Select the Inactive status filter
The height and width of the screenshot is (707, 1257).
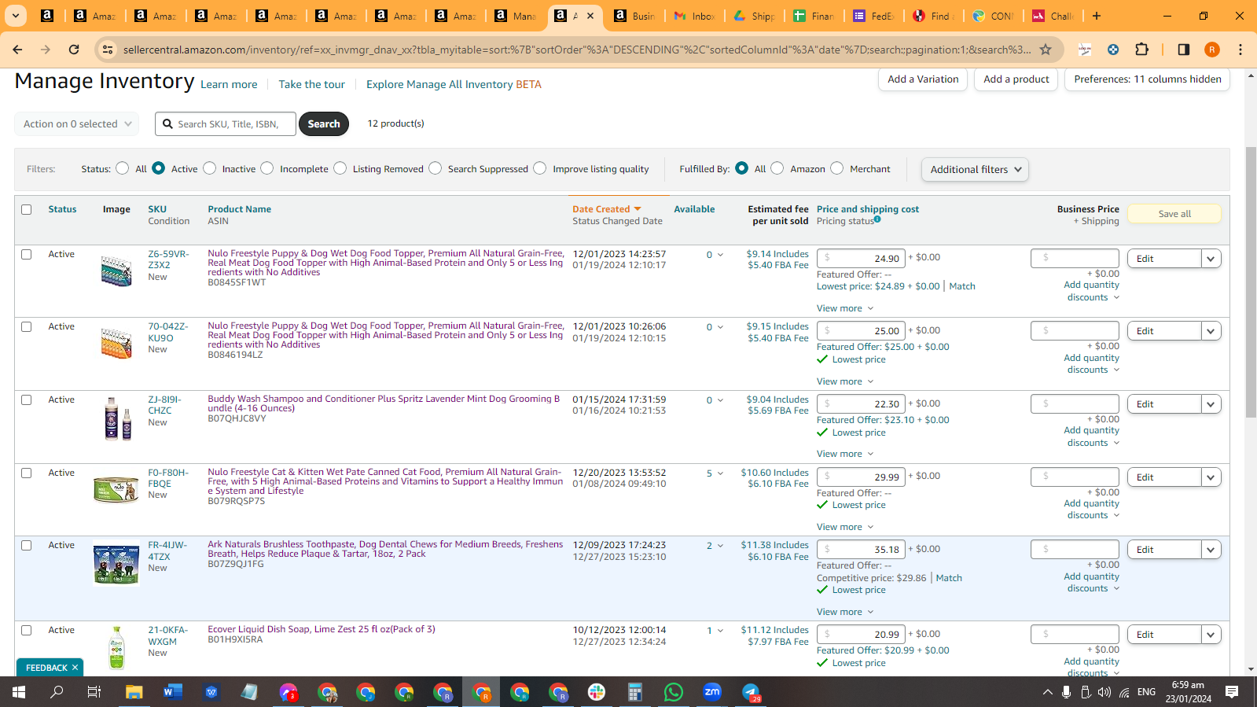point(209,168)
